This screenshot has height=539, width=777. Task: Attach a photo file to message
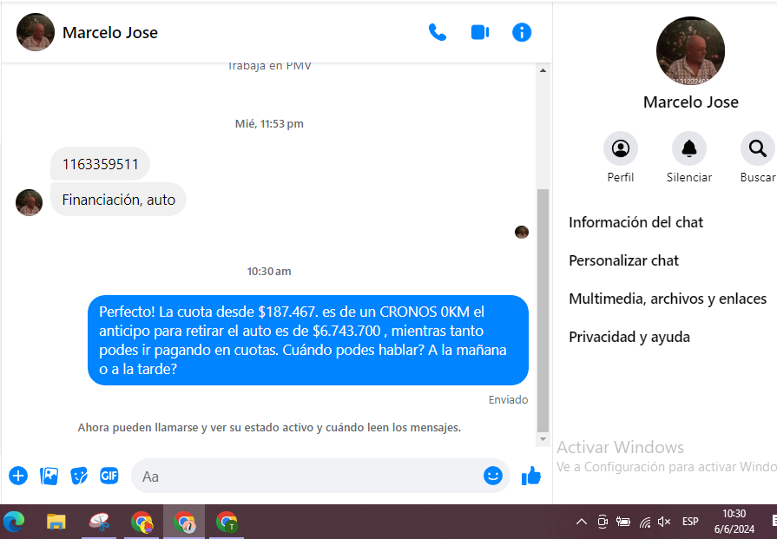pyautogui.click(x=49, y=476)
